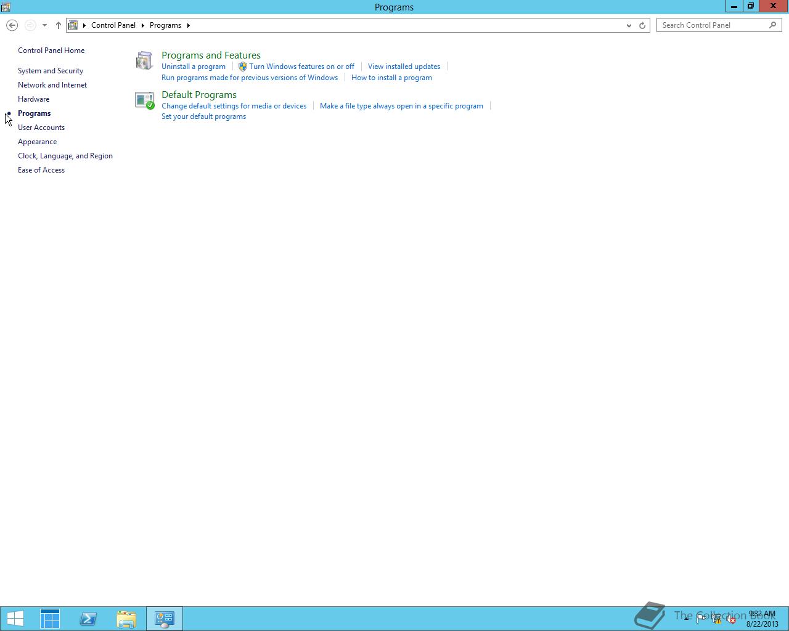The image size is (789, 631).
Task: Click the Start button on taskbar
Action: (15, 619)
